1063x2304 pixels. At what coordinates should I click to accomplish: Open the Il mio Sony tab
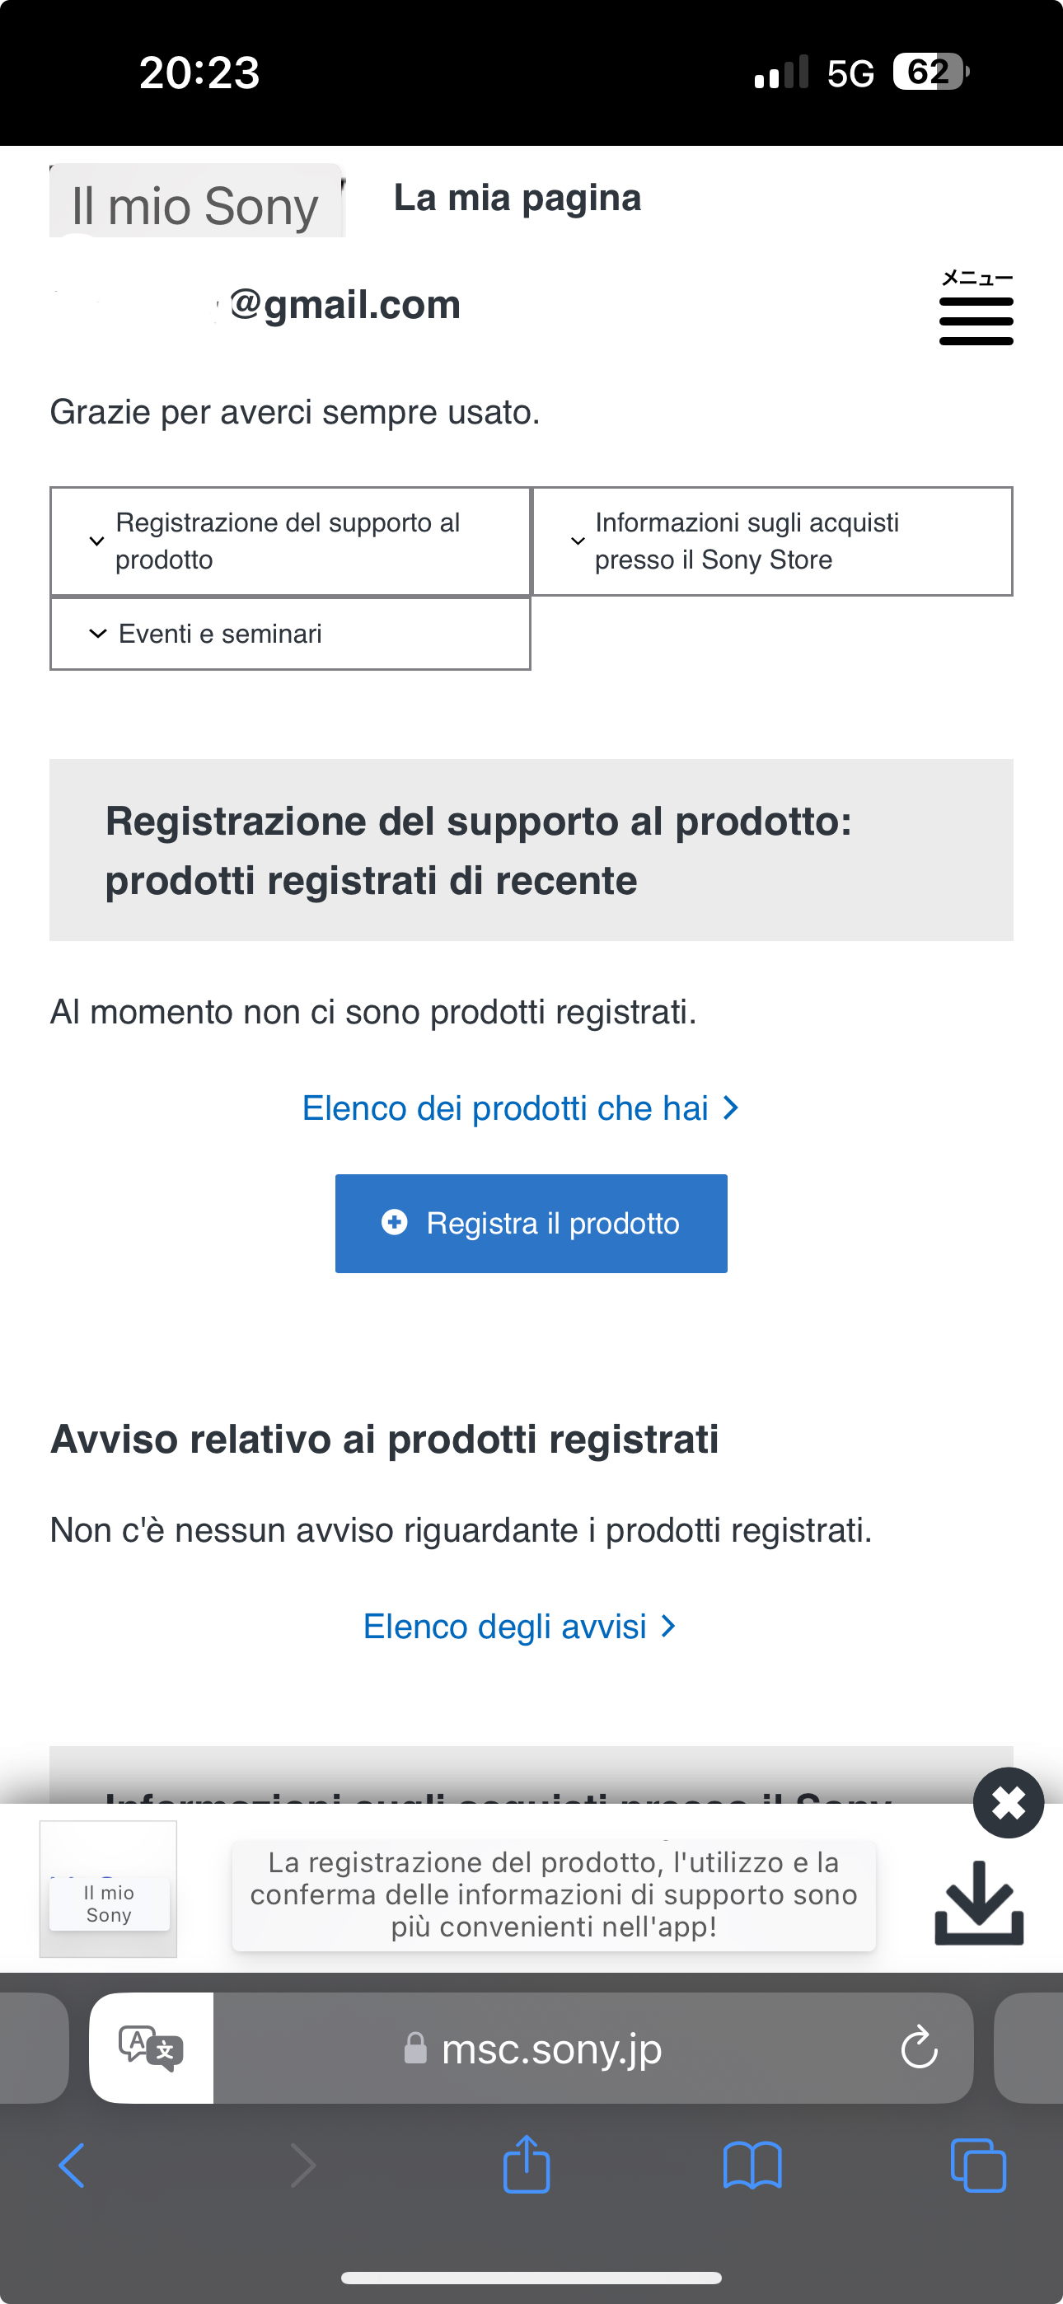coord(196,205)
